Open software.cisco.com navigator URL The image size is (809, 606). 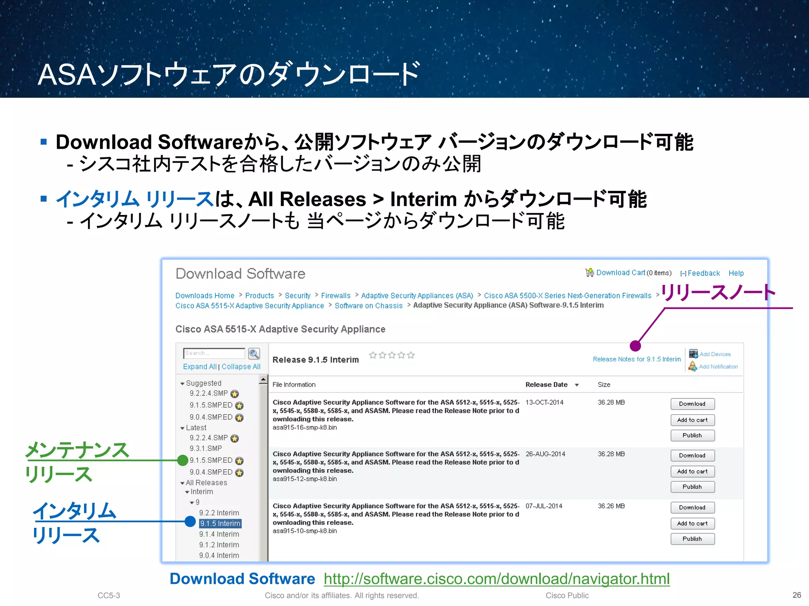(x=497, y=579)
